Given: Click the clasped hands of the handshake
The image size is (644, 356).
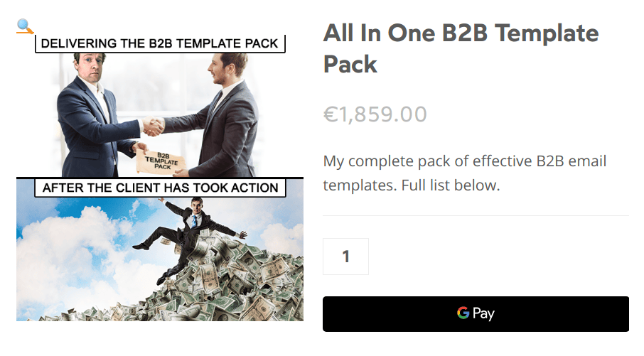Looking at the screenshot, I should (154, 126).
